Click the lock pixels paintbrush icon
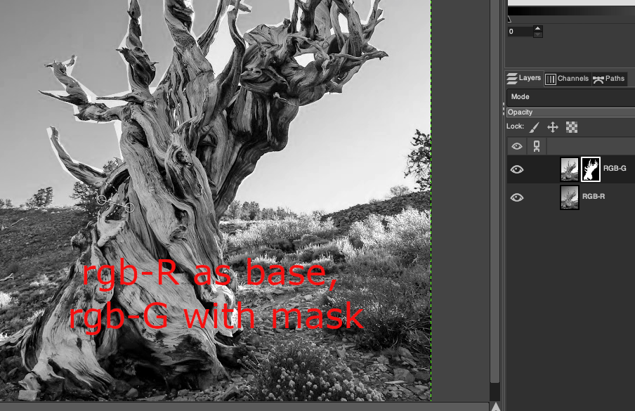Screen dimensions: 635x411 [534, 127]
